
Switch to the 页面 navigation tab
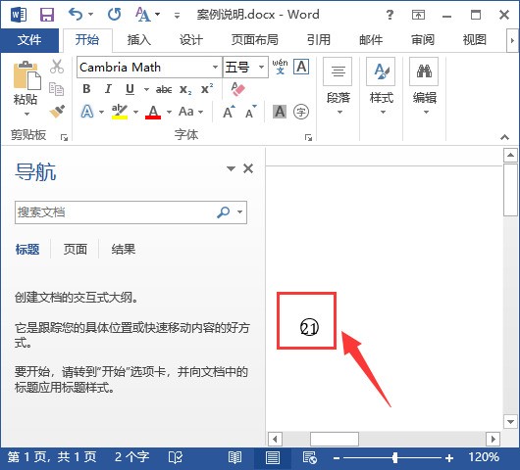[76, 250]
